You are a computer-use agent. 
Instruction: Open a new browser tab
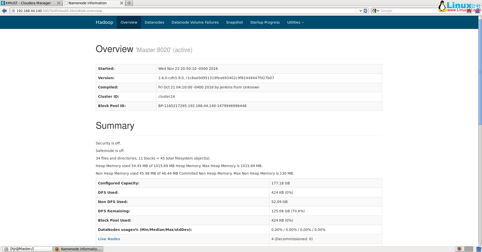tap(129, 3)
